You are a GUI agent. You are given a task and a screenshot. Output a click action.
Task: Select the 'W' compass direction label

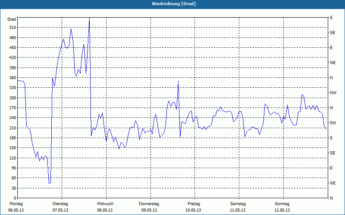332,108
